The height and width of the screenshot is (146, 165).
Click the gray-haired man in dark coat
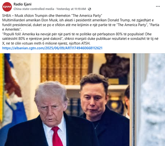point(50,114)
